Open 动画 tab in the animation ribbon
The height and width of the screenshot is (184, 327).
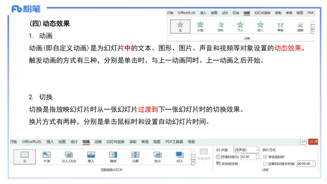[247, 13]
